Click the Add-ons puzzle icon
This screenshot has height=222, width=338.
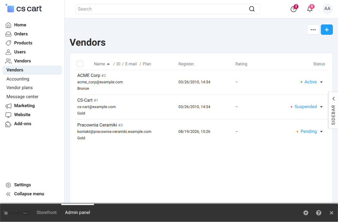pyautogui.click(x=8, y=124)
